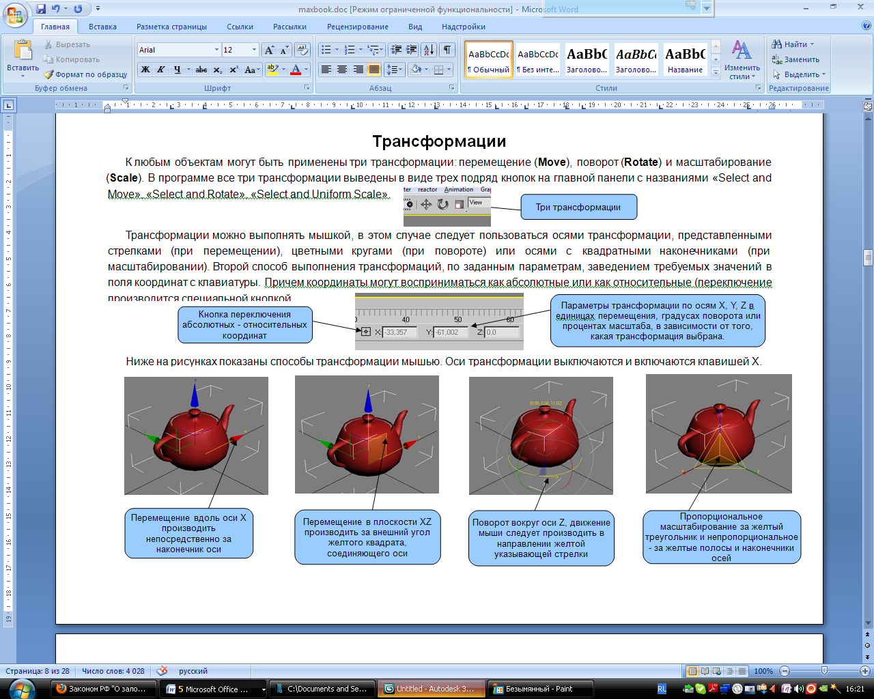Screen dimensions: 874x699
Task: Apply the red font color button
Action: 296,70
